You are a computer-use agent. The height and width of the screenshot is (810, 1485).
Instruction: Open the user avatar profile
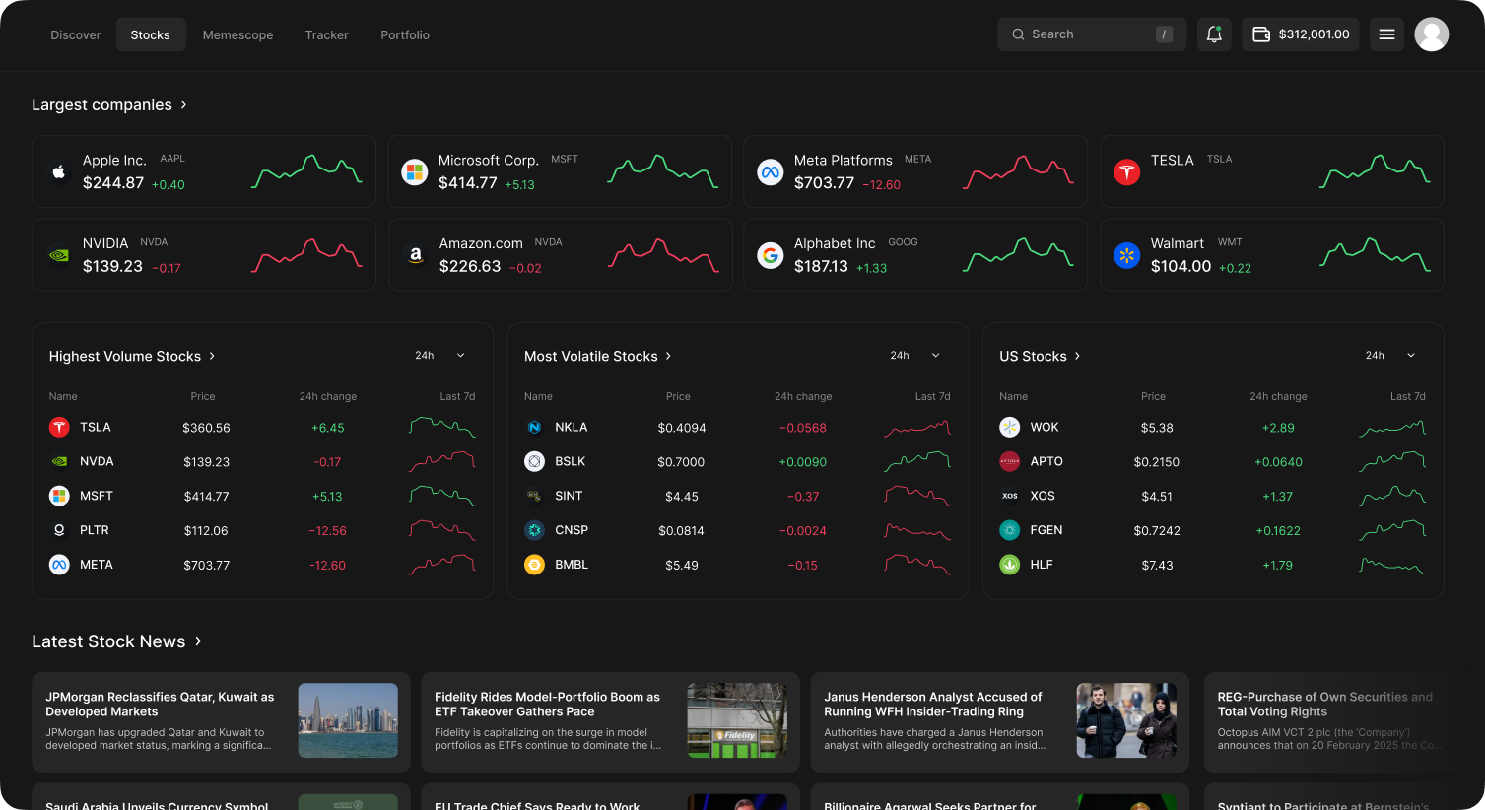pyautogui.click(x=1431, y=34)
